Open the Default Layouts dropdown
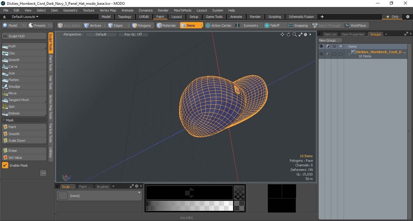This screenshot has height=221, width=413. coord(25,17)
